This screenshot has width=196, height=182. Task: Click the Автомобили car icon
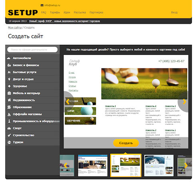click(x=9, y=58)
